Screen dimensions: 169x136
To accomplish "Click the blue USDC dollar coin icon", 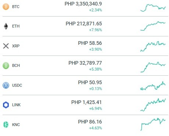I will [6, 85].
